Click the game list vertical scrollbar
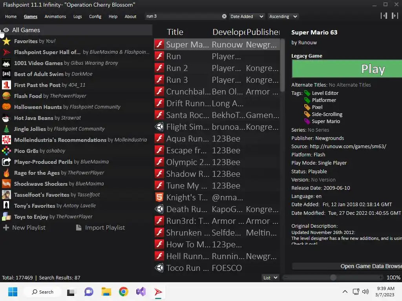Image resolution: width=402 pixels, height=301 pixels. click(282, 65)
